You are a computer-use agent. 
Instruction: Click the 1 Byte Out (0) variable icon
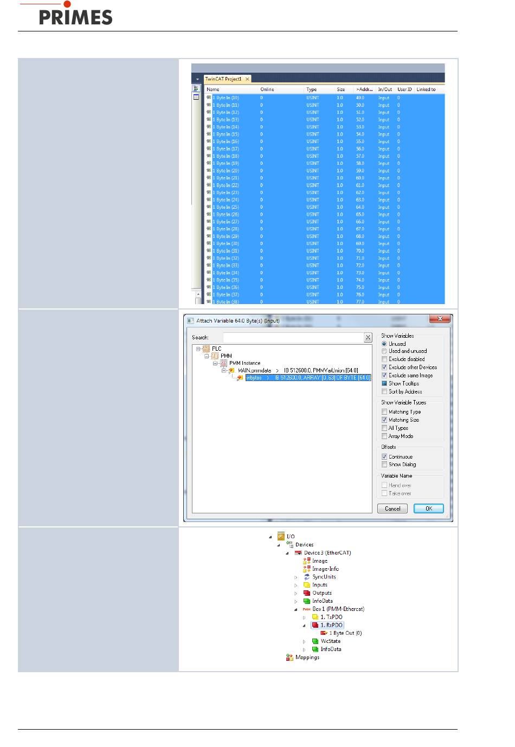[x=324, y=633]
